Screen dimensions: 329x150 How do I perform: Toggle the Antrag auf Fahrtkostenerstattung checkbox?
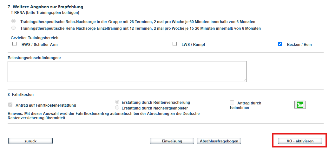point(10,105)
